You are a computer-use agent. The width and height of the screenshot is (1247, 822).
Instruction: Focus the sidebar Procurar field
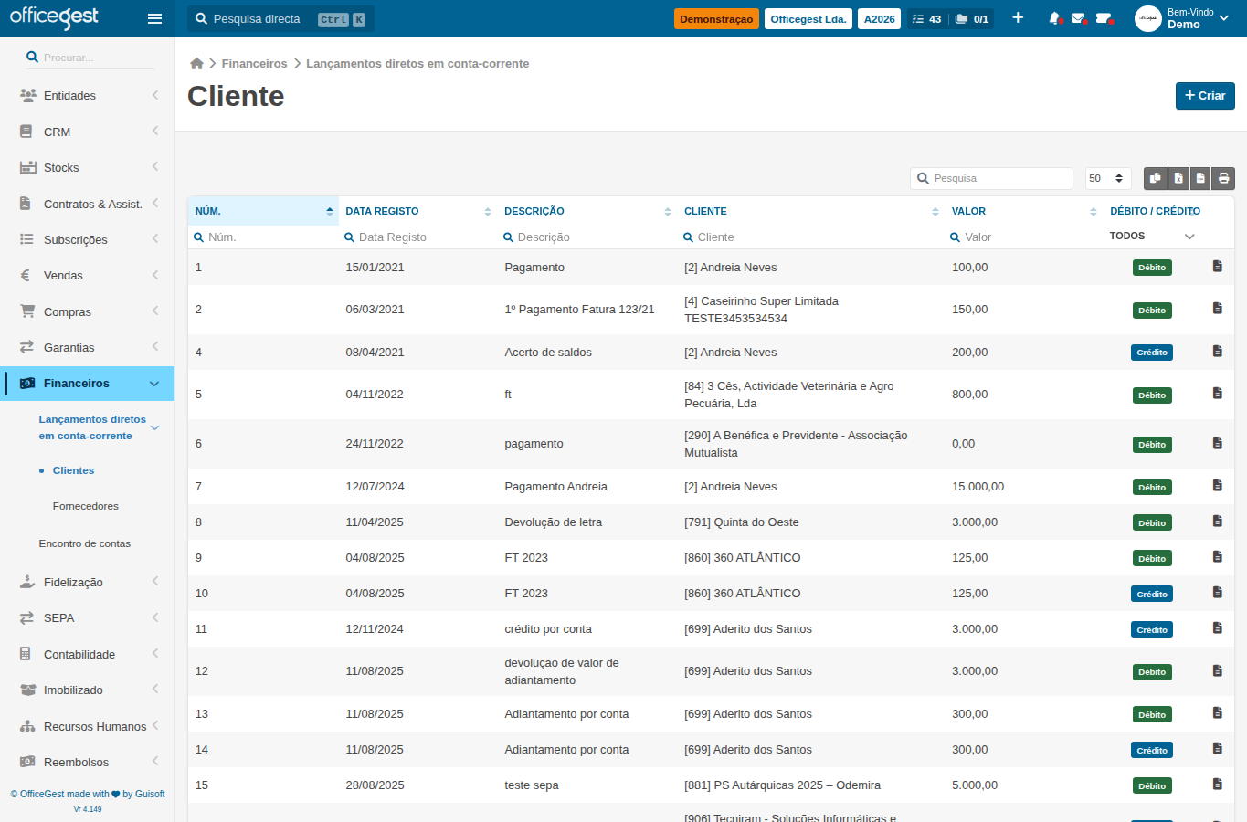[x=91, y=58]
